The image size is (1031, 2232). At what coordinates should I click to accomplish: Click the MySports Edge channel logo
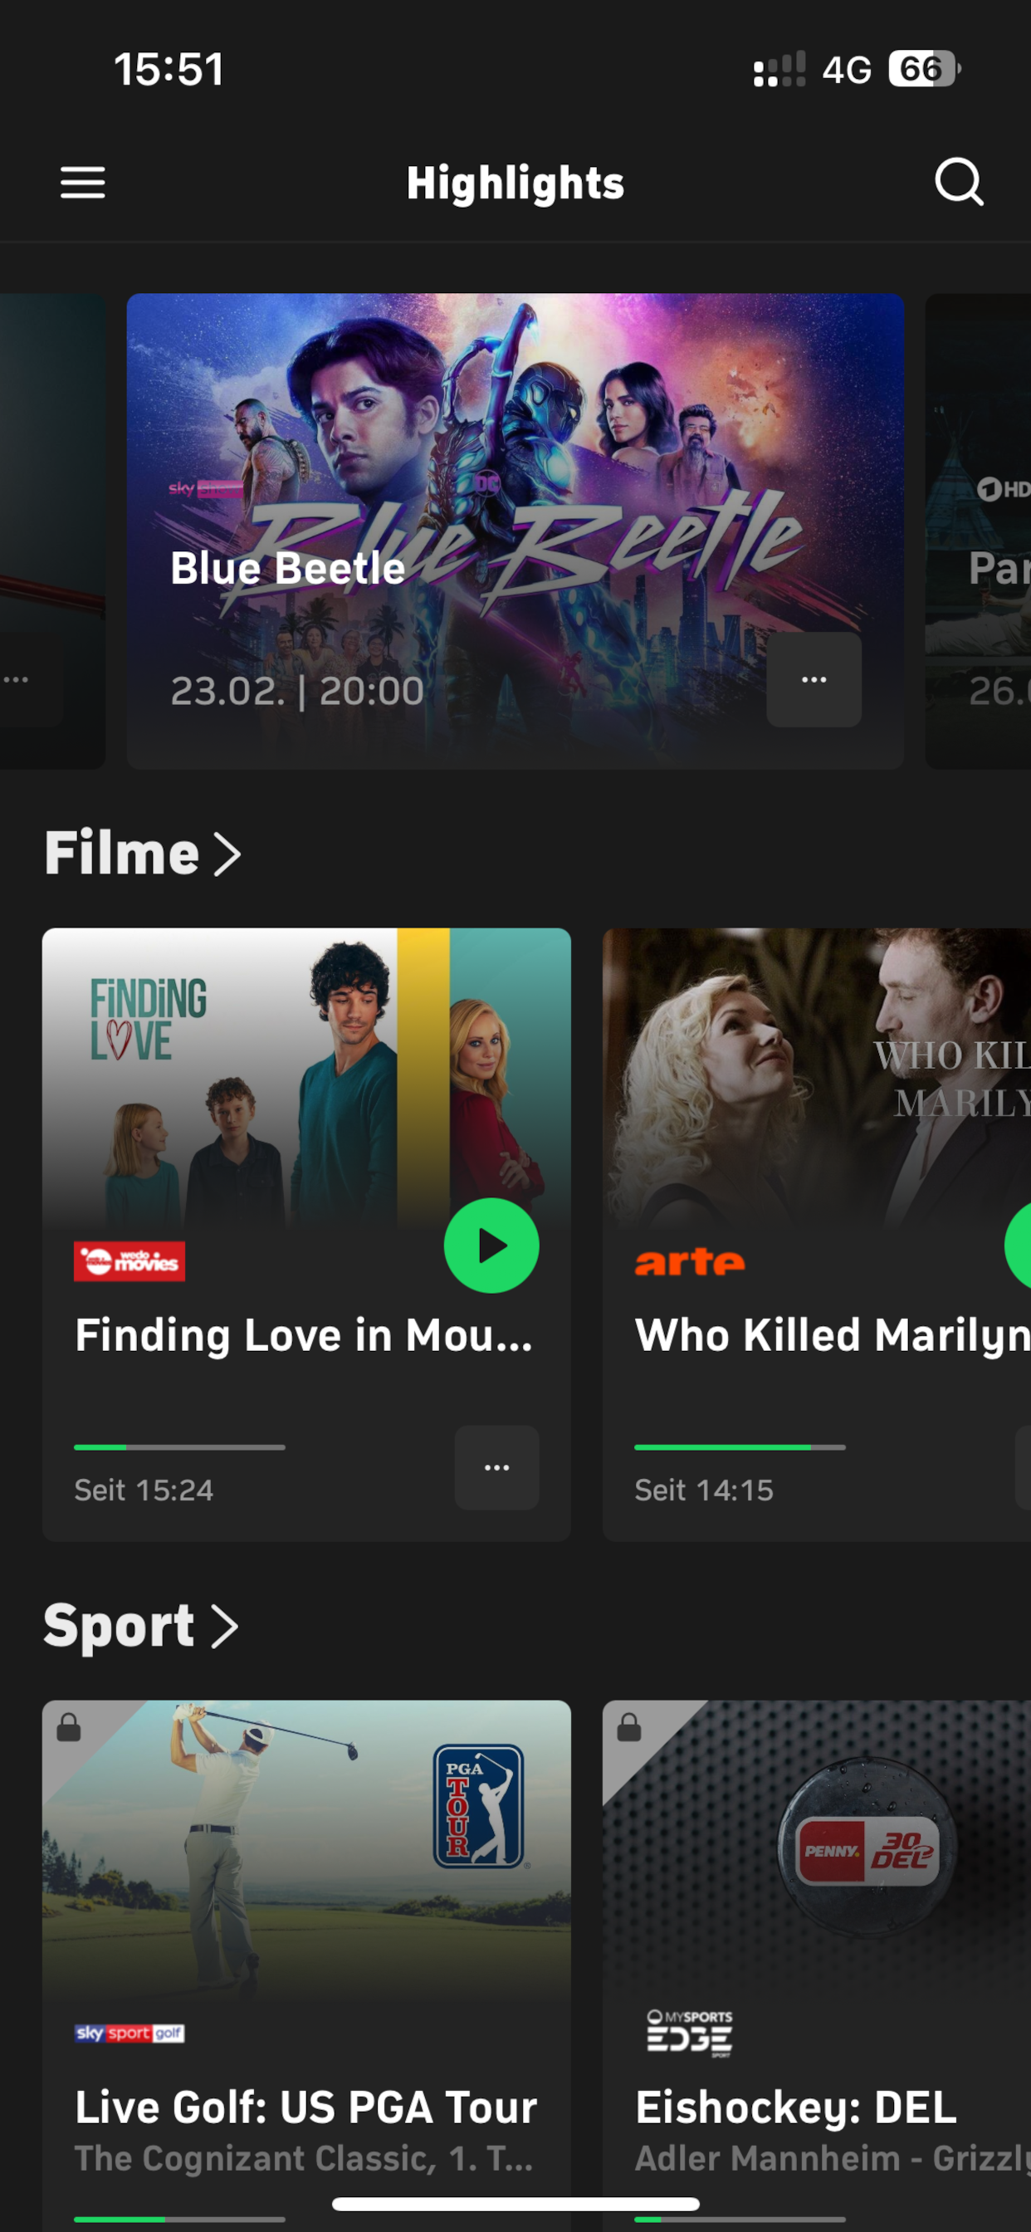pos(690,2033)
